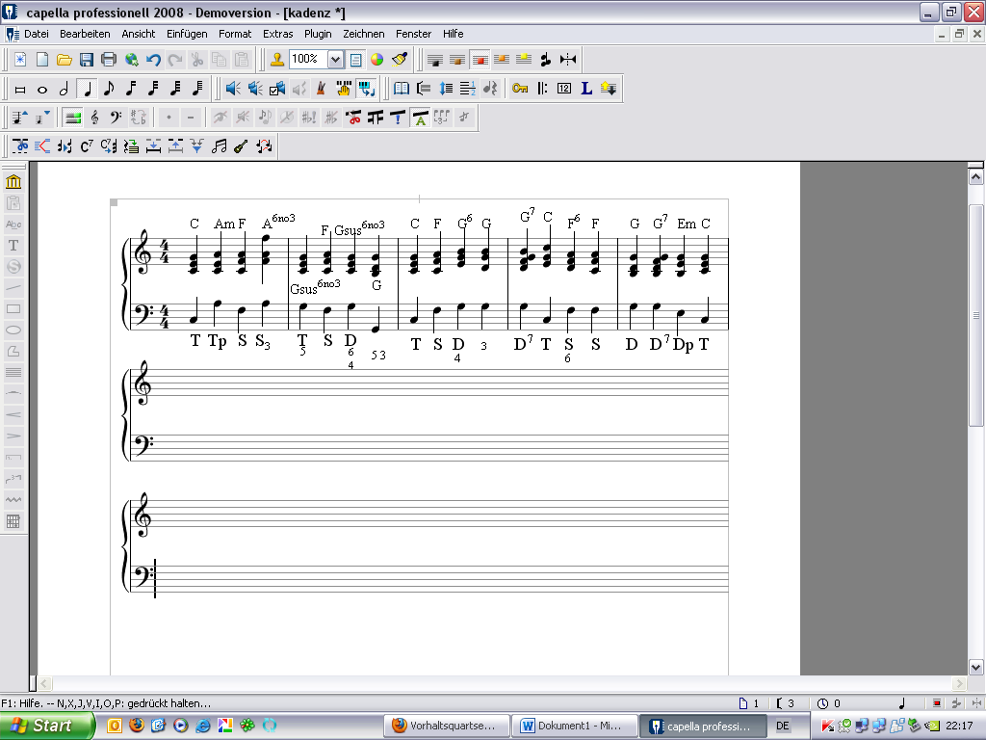The height and width of the screenshot is (740, 986).
Task: Click the vertical scrollbar up arrow
Action: 976,177
